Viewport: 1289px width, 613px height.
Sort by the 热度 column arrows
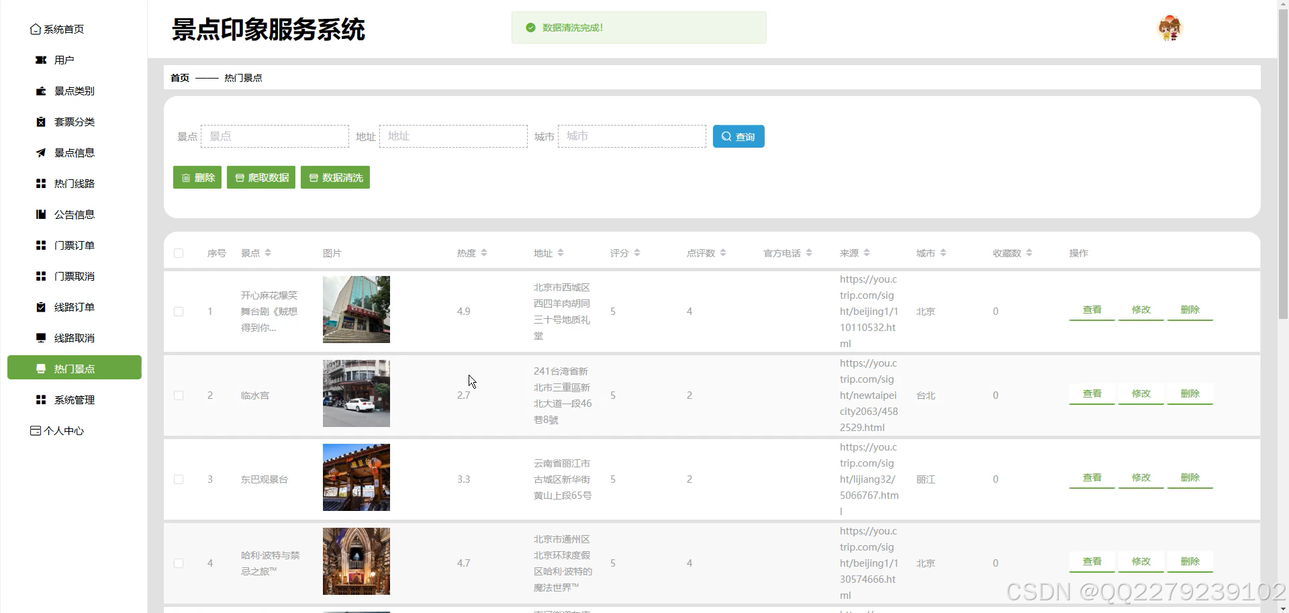coord(484,253)
